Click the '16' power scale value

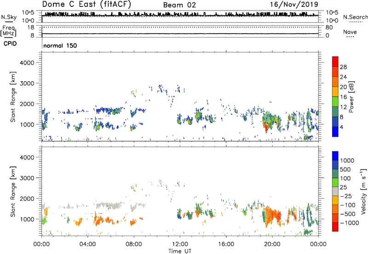click(343, 97)
